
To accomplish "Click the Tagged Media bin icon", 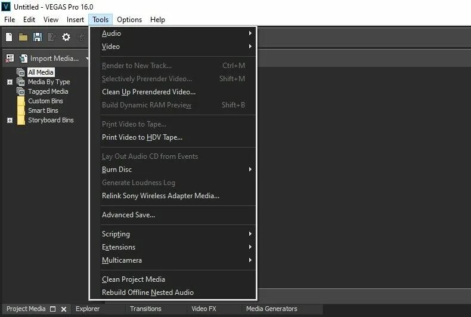I will click(20, 91).
